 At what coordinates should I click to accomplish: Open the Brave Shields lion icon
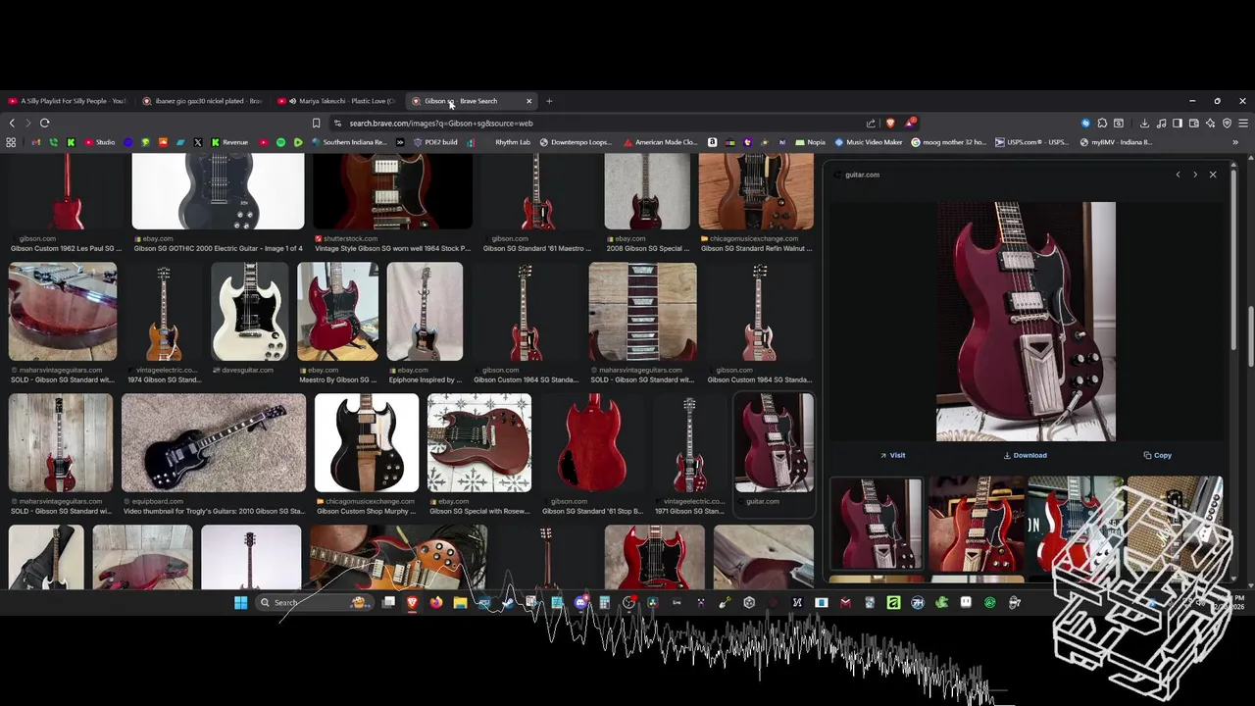coord(890,124)
